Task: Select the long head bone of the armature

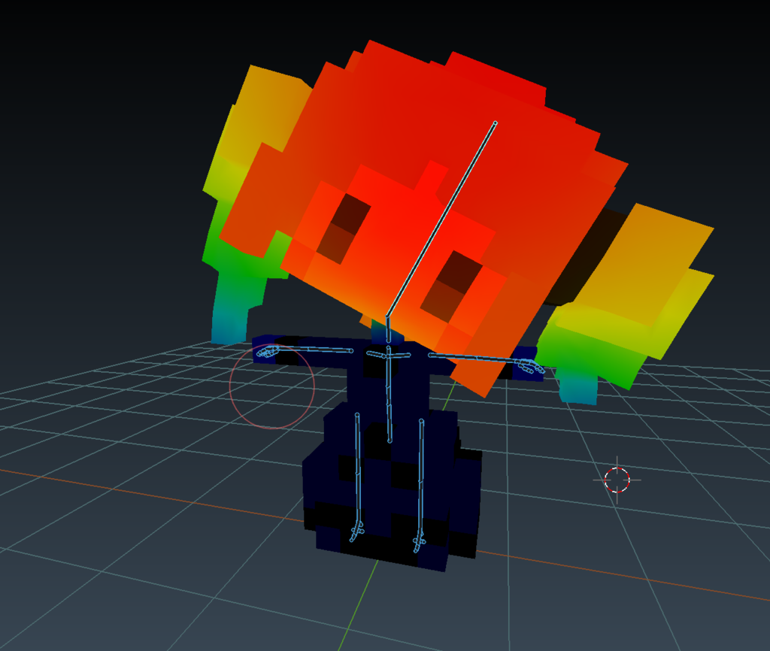Action: coord(441,219)
